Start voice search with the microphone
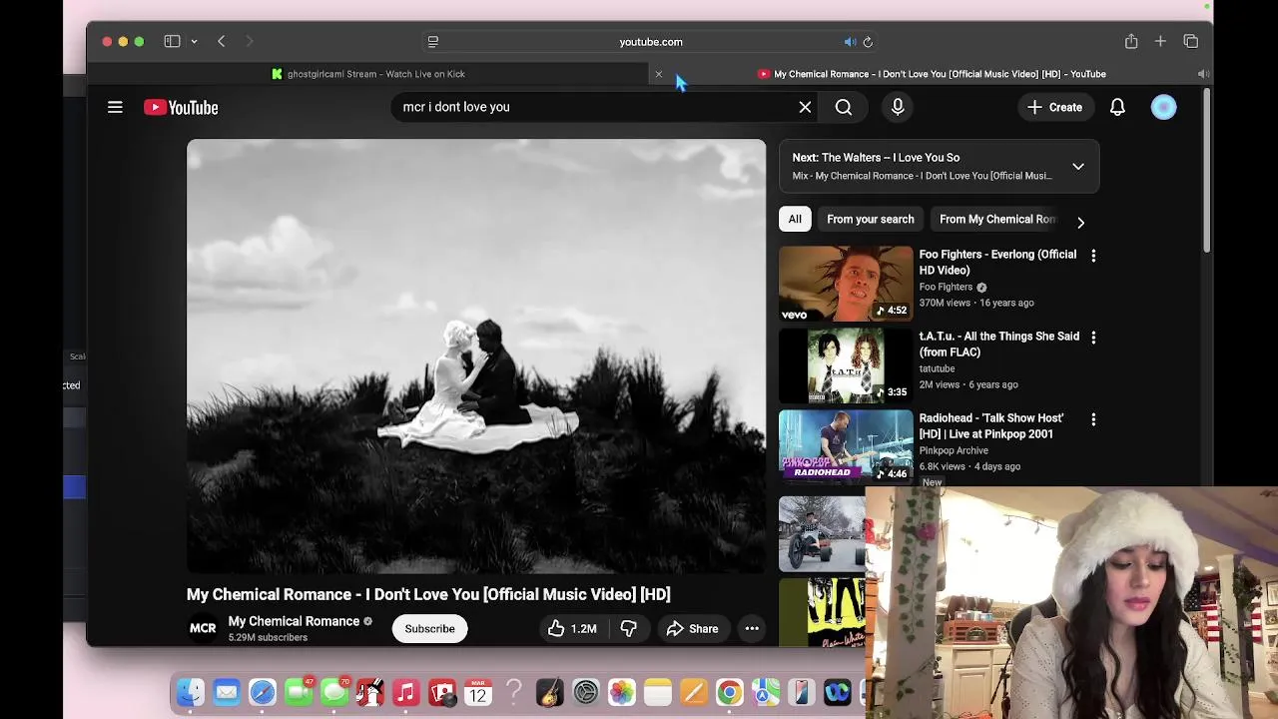Image resolution: width=1278 pixels, height=719 pixels. [898, 107]
